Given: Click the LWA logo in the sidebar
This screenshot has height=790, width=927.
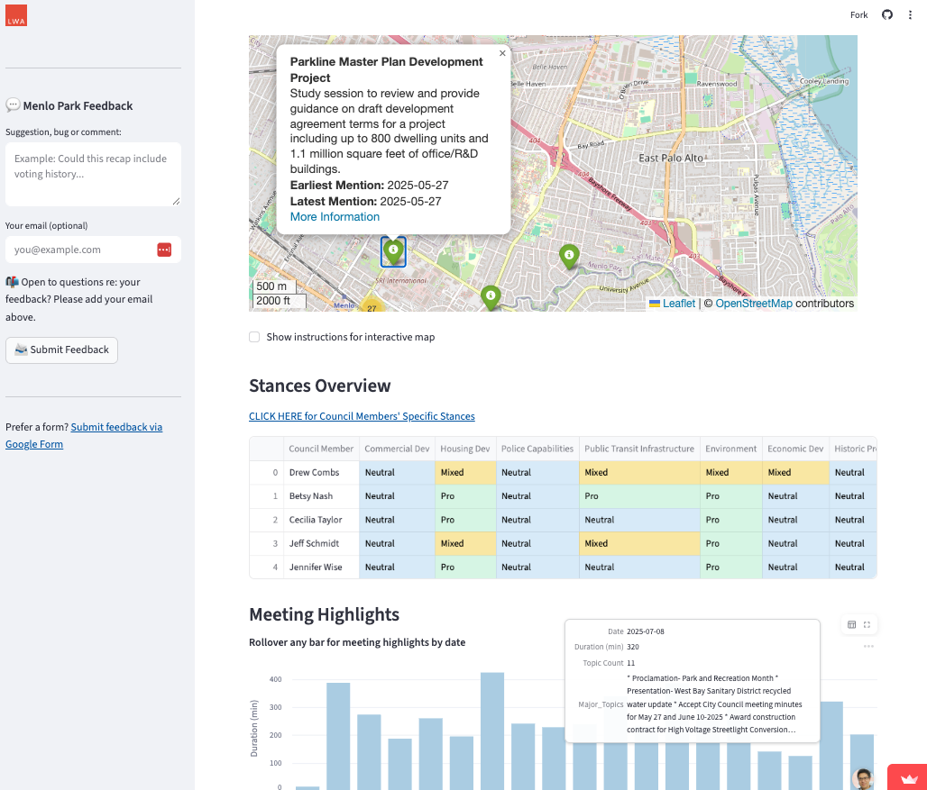Looking at the screenshot, I should click(x=16, y=15).
